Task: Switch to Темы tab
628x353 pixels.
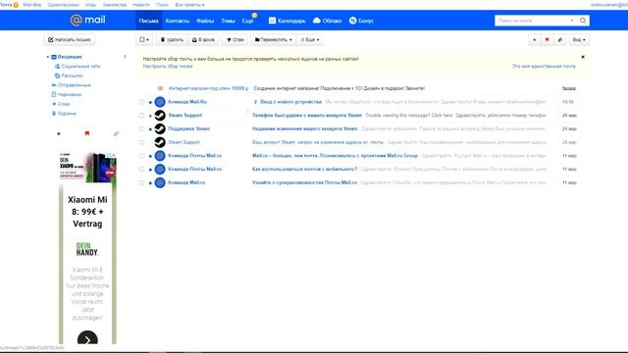Action: pyautogui.click(x=228, y=21)
